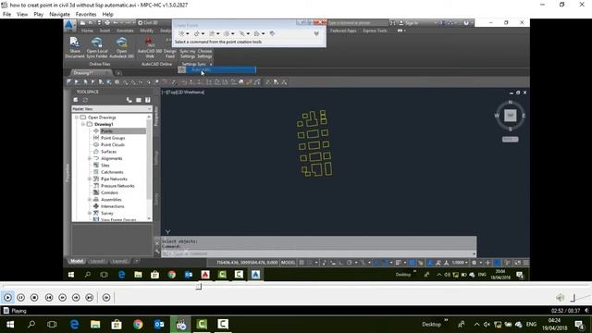Image resolution: width=592 pixels, height=333 pixels.
Task: Open the File menu in MPC-HC
Action: click(6, 15)
